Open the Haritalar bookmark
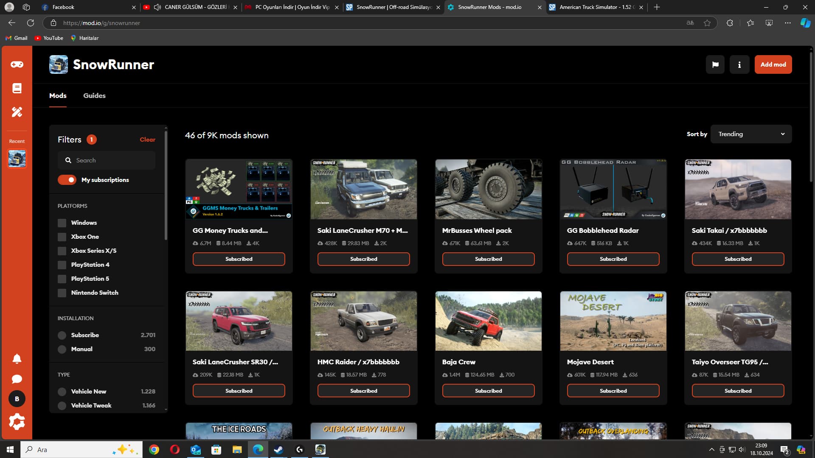815x458 pixels. [84, 38]
